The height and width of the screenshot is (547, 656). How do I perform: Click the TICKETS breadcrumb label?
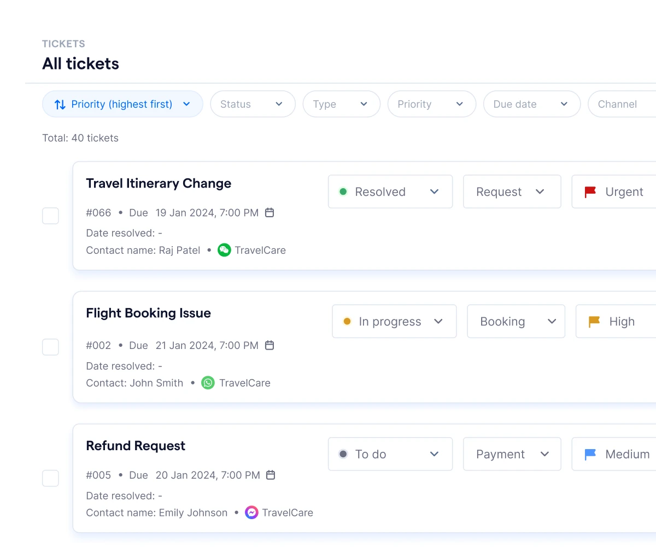click(x=63, y=44)
